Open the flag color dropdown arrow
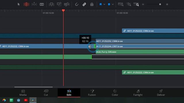 tap(104, 5)
